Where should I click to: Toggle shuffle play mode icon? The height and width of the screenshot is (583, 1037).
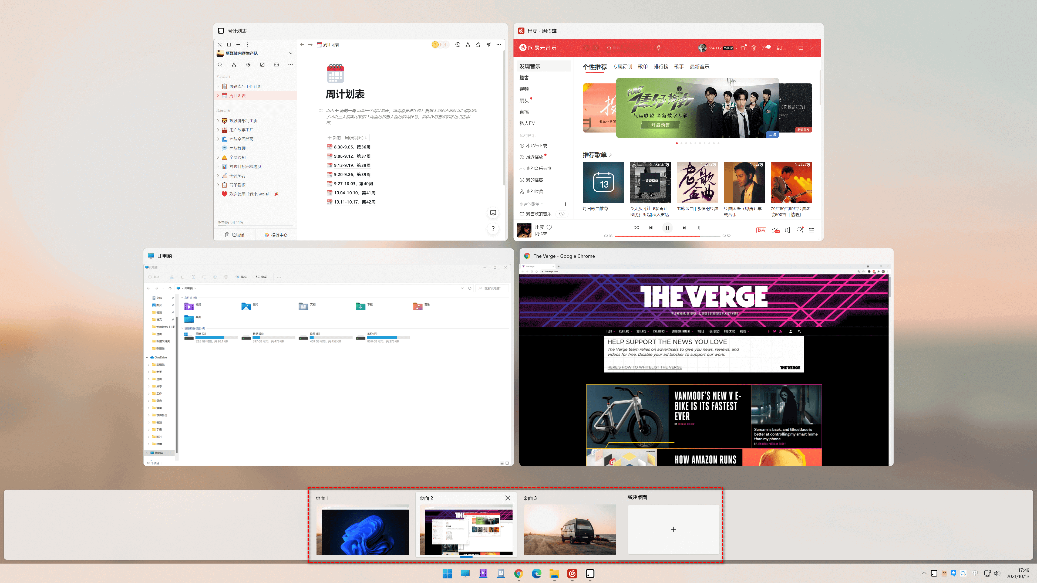point(637,228)
